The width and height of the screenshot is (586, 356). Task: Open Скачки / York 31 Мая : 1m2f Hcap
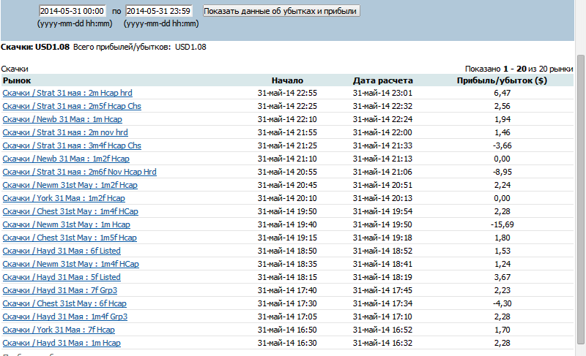[x=64, y=198]
